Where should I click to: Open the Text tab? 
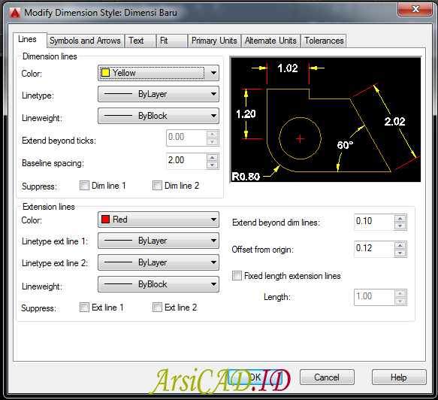[x=140, y=41]
